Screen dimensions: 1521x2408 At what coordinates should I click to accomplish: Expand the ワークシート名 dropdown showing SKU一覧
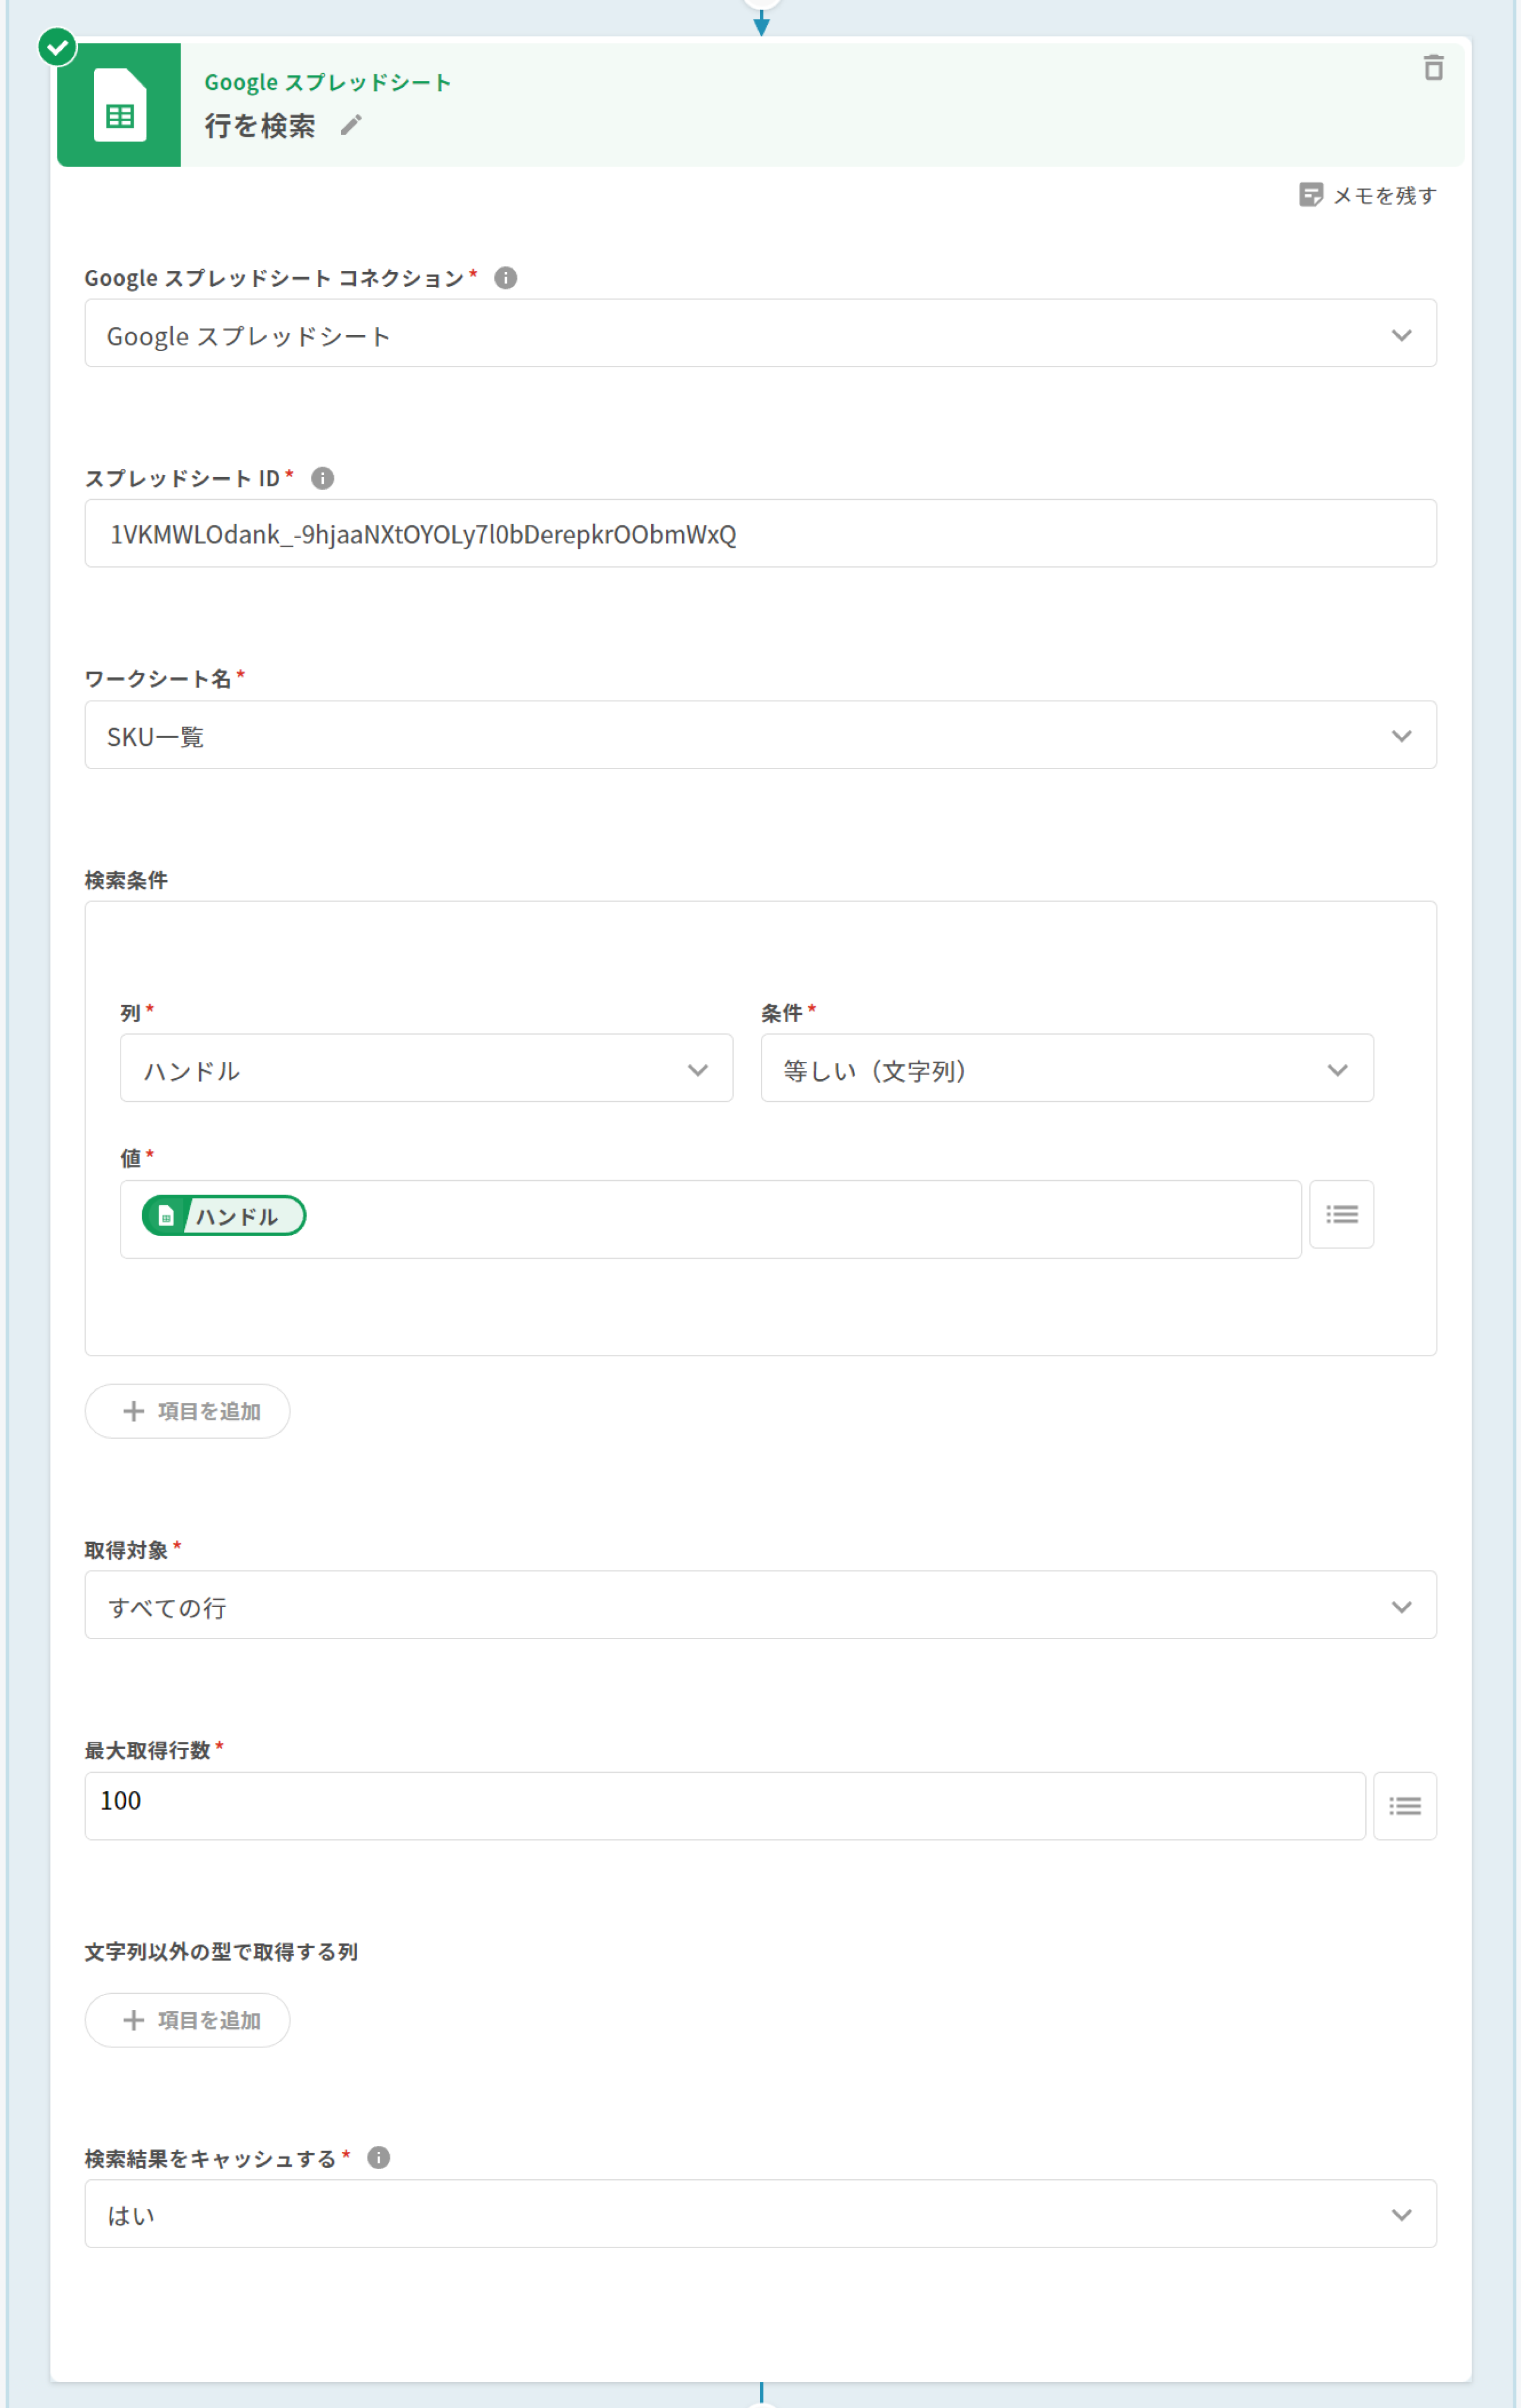pyautogui.click(x=760, y=735)
